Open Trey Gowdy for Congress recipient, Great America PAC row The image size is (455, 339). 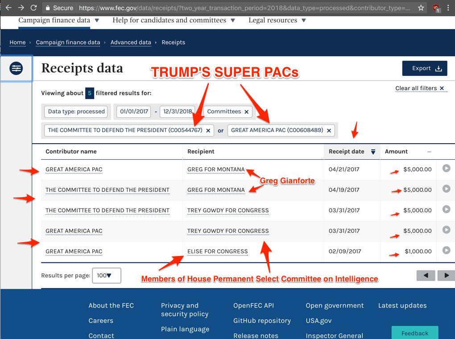[x=228, y=231]
